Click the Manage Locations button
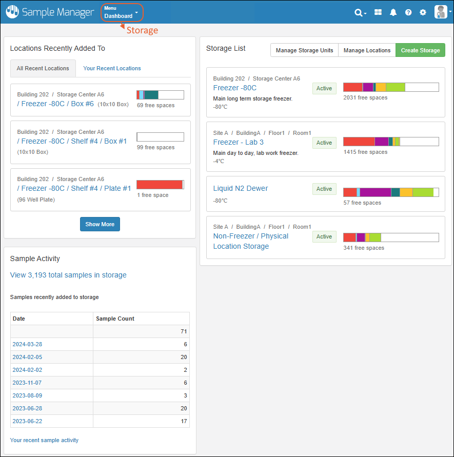This screenshot has width=454, height=457. click(367, 50)
